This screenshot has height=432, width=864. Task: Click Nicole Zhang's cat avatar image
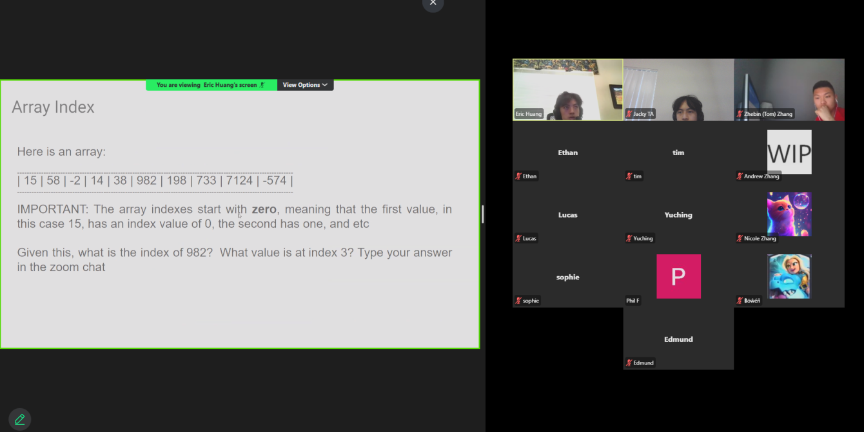tap(789, 214)
